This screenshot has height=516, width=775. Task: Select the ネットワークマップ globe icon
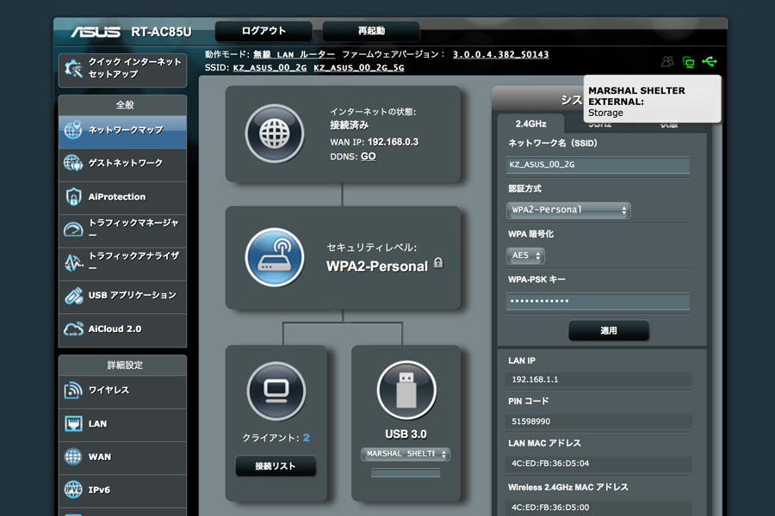[73, 130]
